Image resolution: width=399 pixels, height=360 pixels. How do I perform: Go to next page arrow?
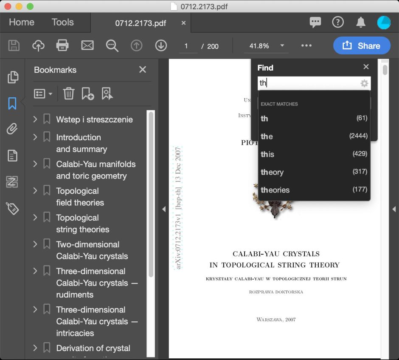pos(161,45)
